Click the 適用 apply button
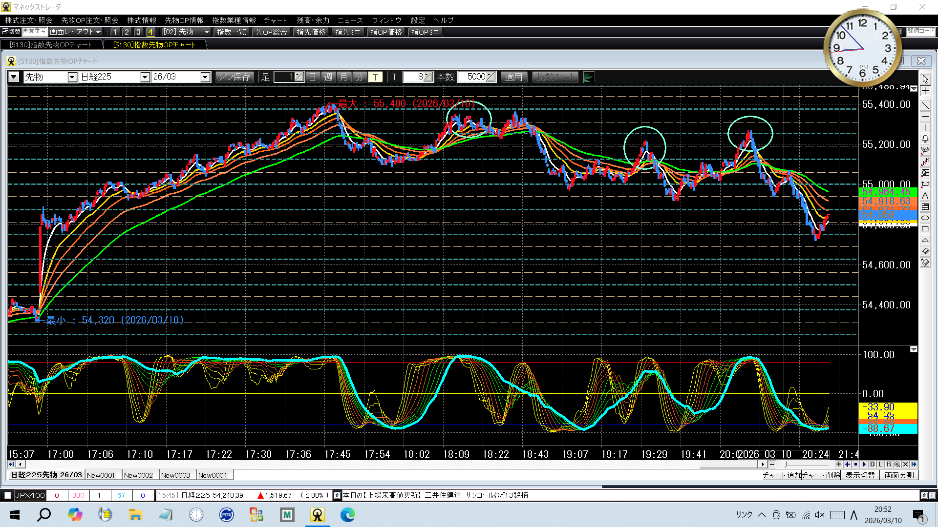Screen dimensions: 938x527 coord(513,77)
